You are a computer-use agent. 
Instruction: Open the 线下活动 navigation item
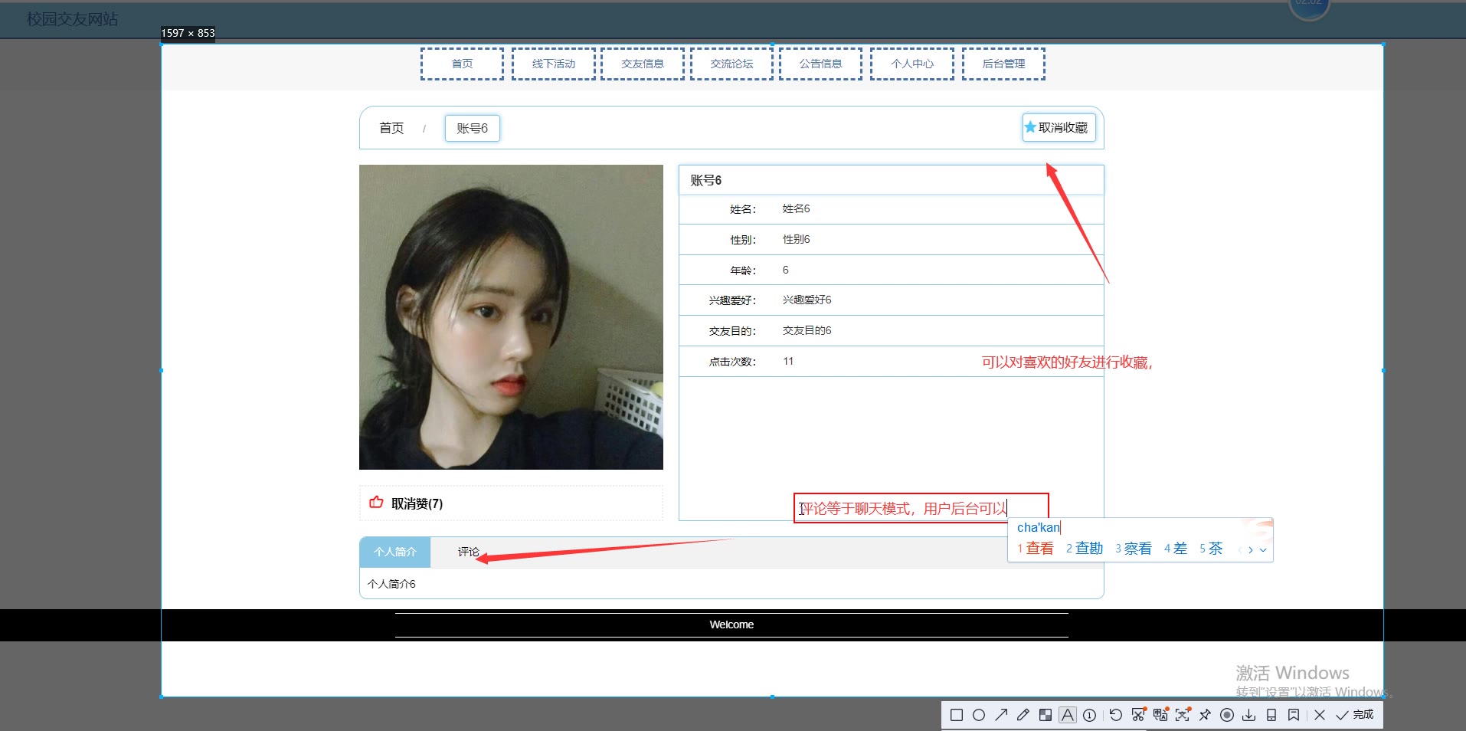click(553, 64)
